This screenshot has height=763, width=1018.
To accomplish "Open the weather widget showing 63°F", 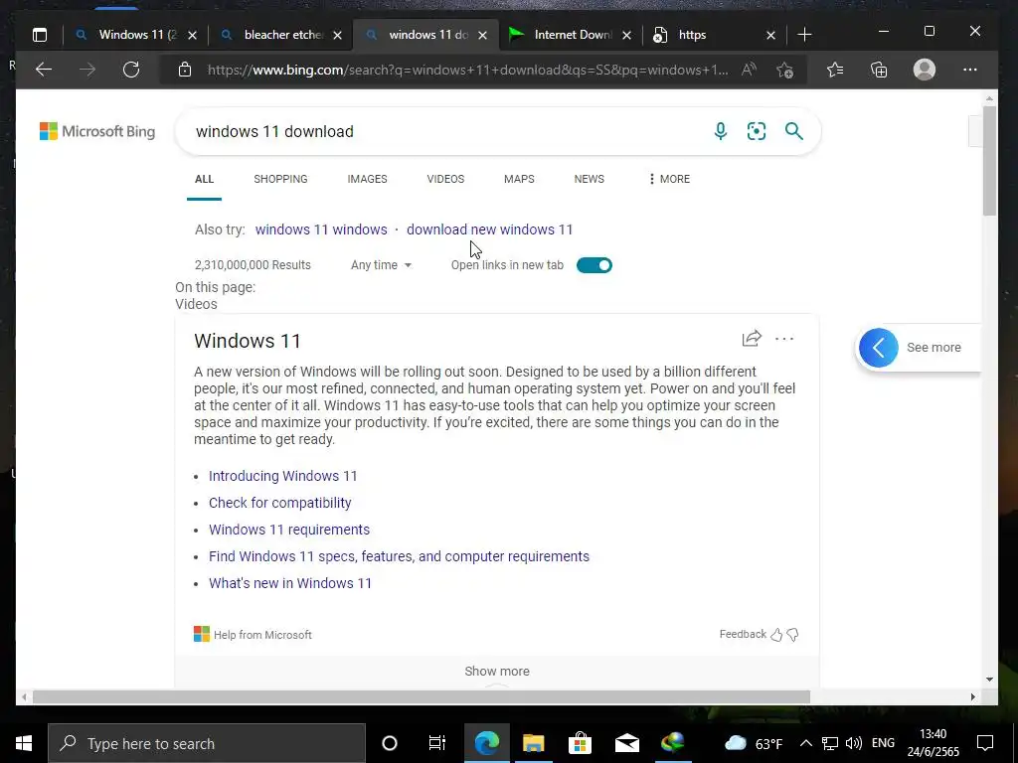I will 754,743.
